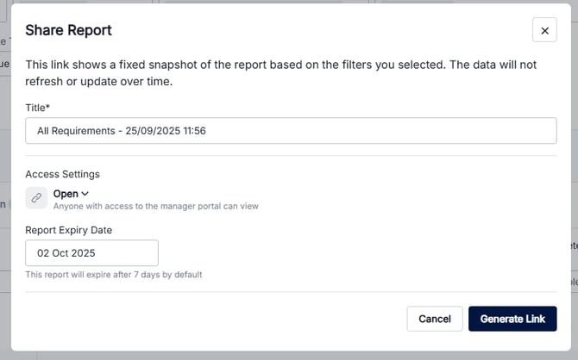Click the 'expire after 7 days' helper text
The image size is (578, 360).
pos(113,275)
